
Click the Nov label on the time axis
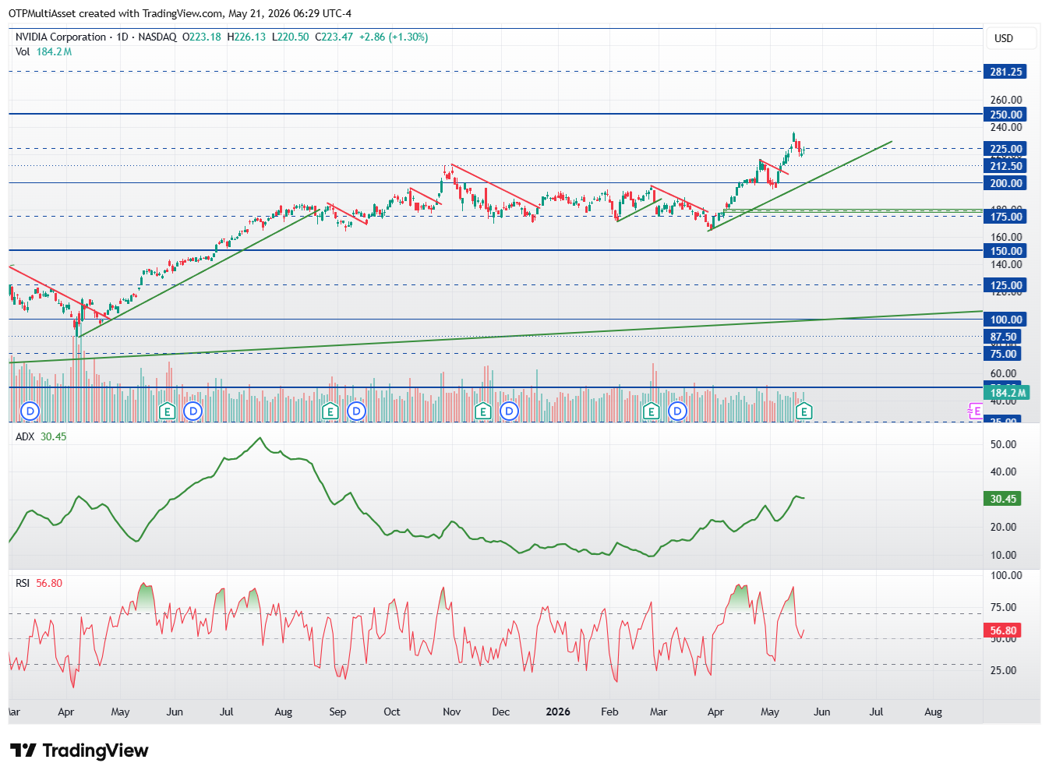click(452, 712)
